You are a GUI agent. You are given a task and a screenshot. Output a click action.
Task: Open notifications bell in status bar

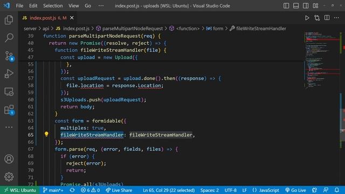click(x=336, y=190)
